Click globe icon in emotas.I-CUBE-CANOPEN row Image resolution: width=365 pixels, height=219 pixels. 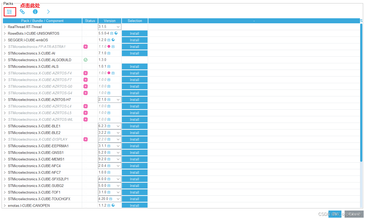[x=113, y=205]
